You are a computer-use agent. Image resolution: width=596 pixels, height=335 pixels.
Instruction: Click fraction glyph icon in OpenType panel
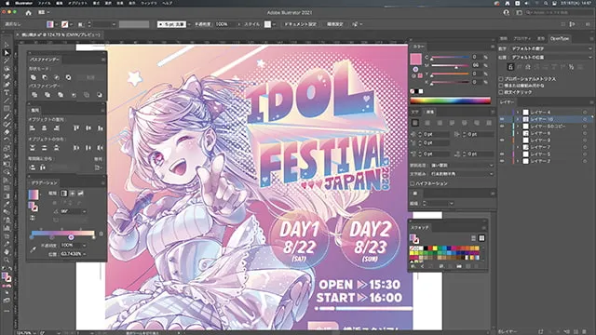coord(571,67)
